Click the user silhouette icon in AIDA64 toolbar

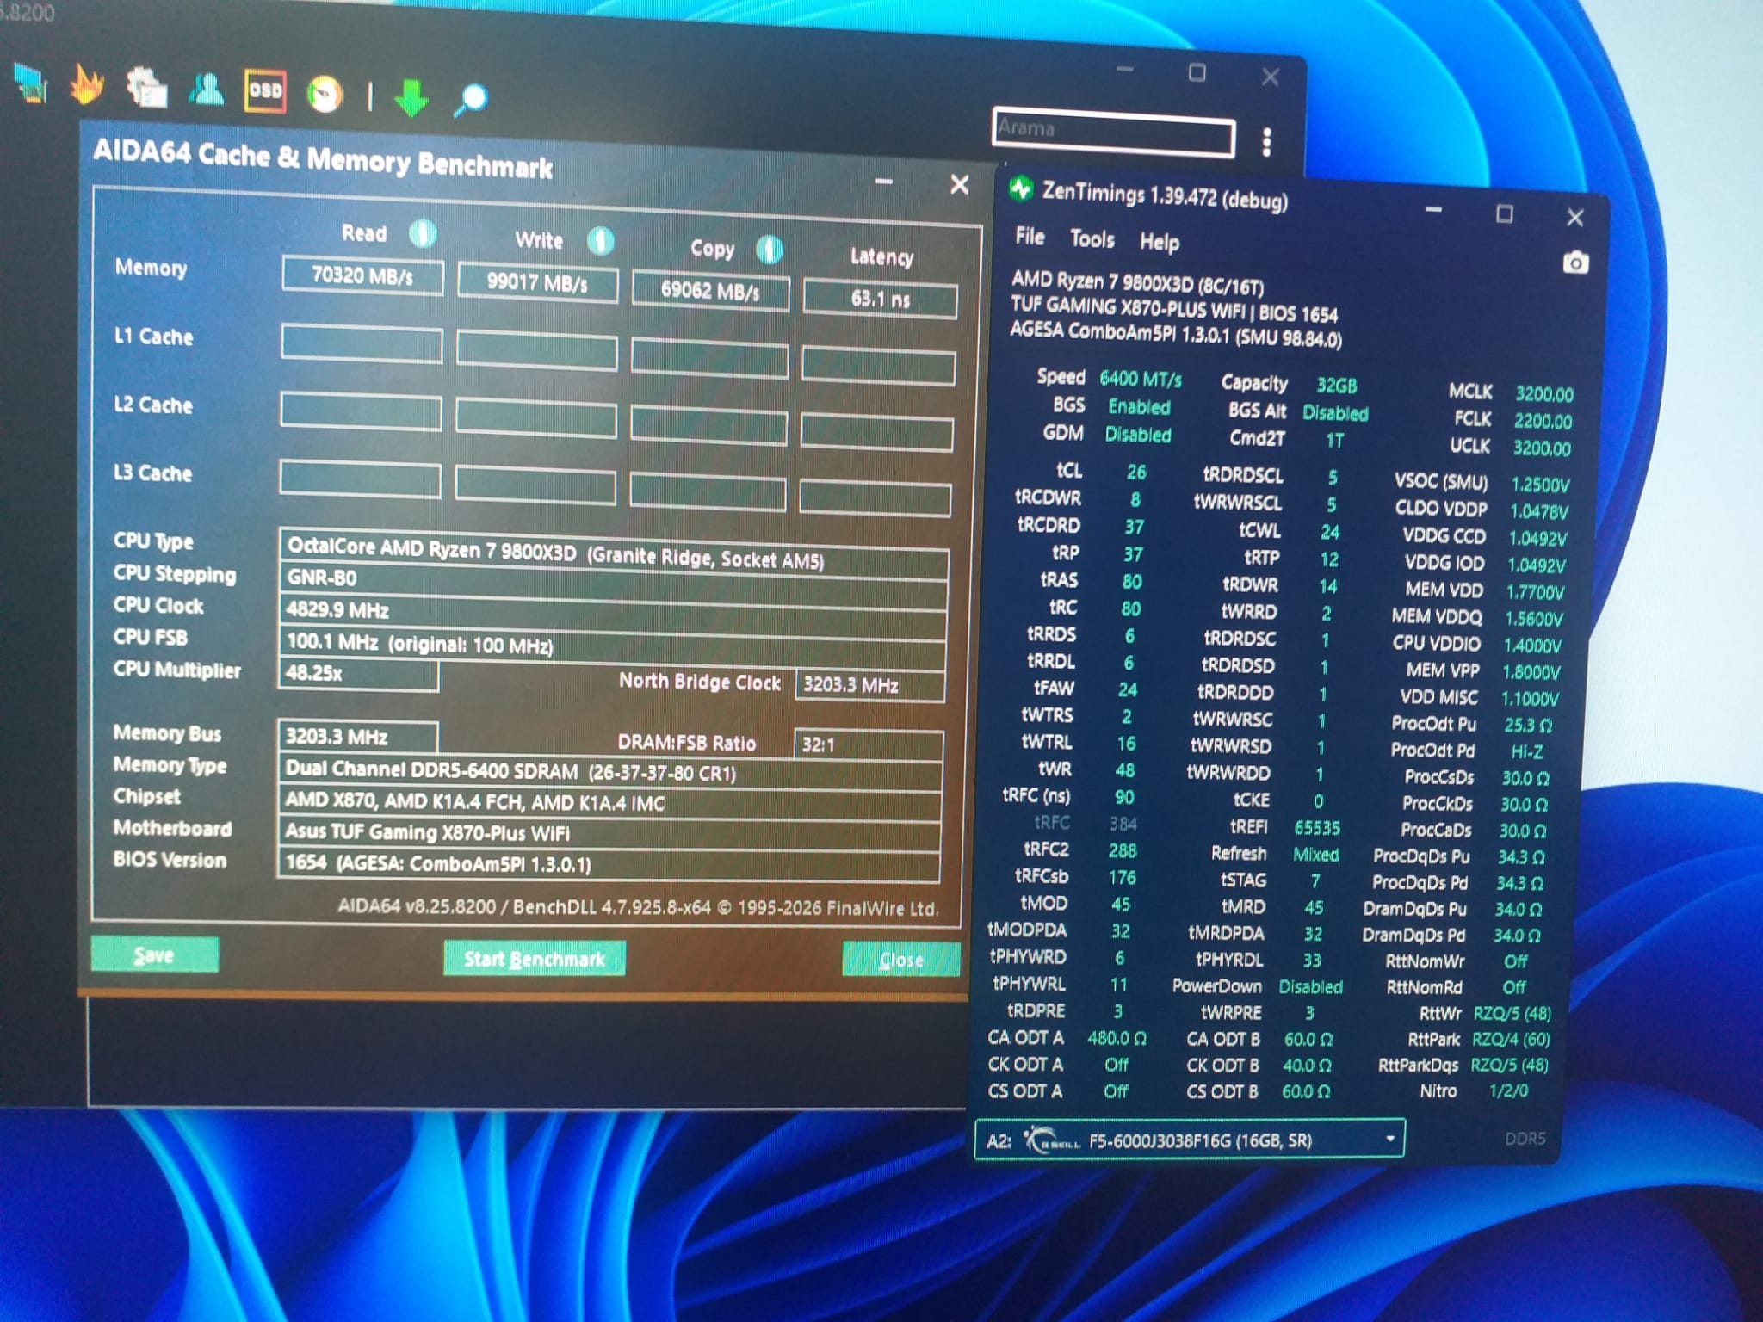pos(207,89)
